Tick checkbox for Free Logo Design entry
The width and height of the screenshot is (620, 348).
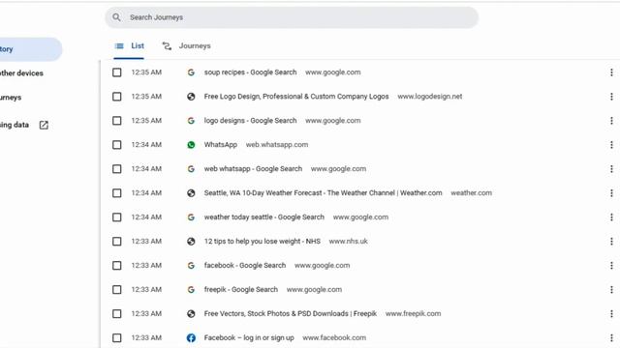point(116,97)
